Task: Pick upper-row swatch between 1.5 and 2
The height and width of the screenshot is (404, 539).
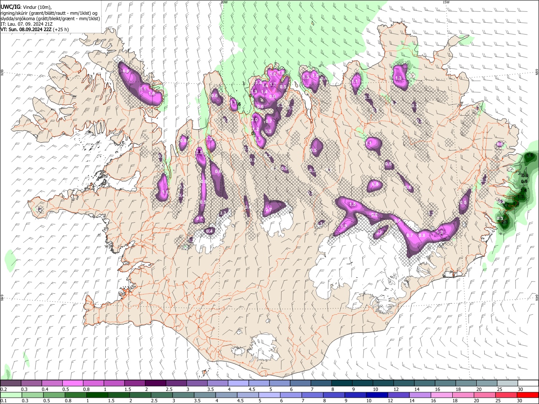Action: (x=134, y=383)
